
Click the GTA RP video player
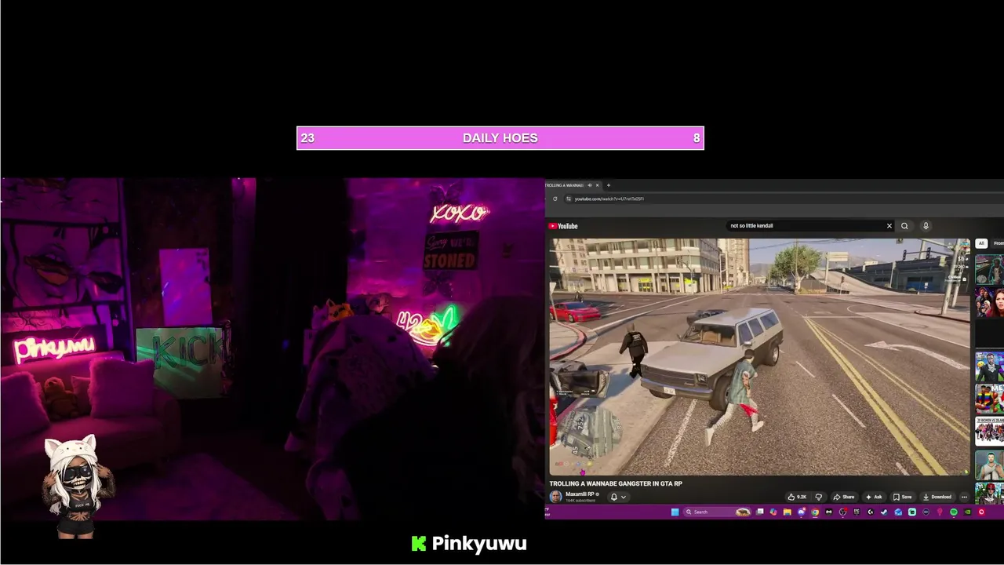point(759,357)
